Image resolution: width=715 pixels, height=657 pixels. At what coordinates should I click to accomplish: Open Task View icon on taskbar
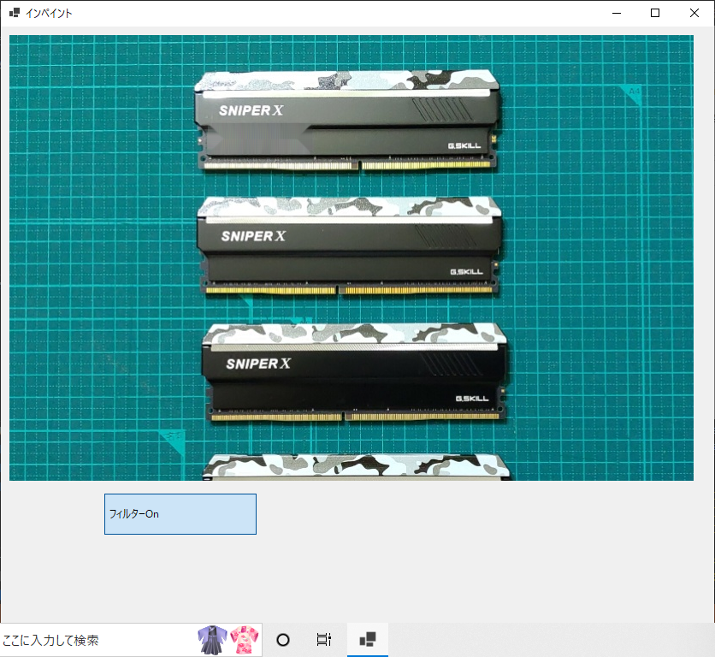tap(324, 640)
